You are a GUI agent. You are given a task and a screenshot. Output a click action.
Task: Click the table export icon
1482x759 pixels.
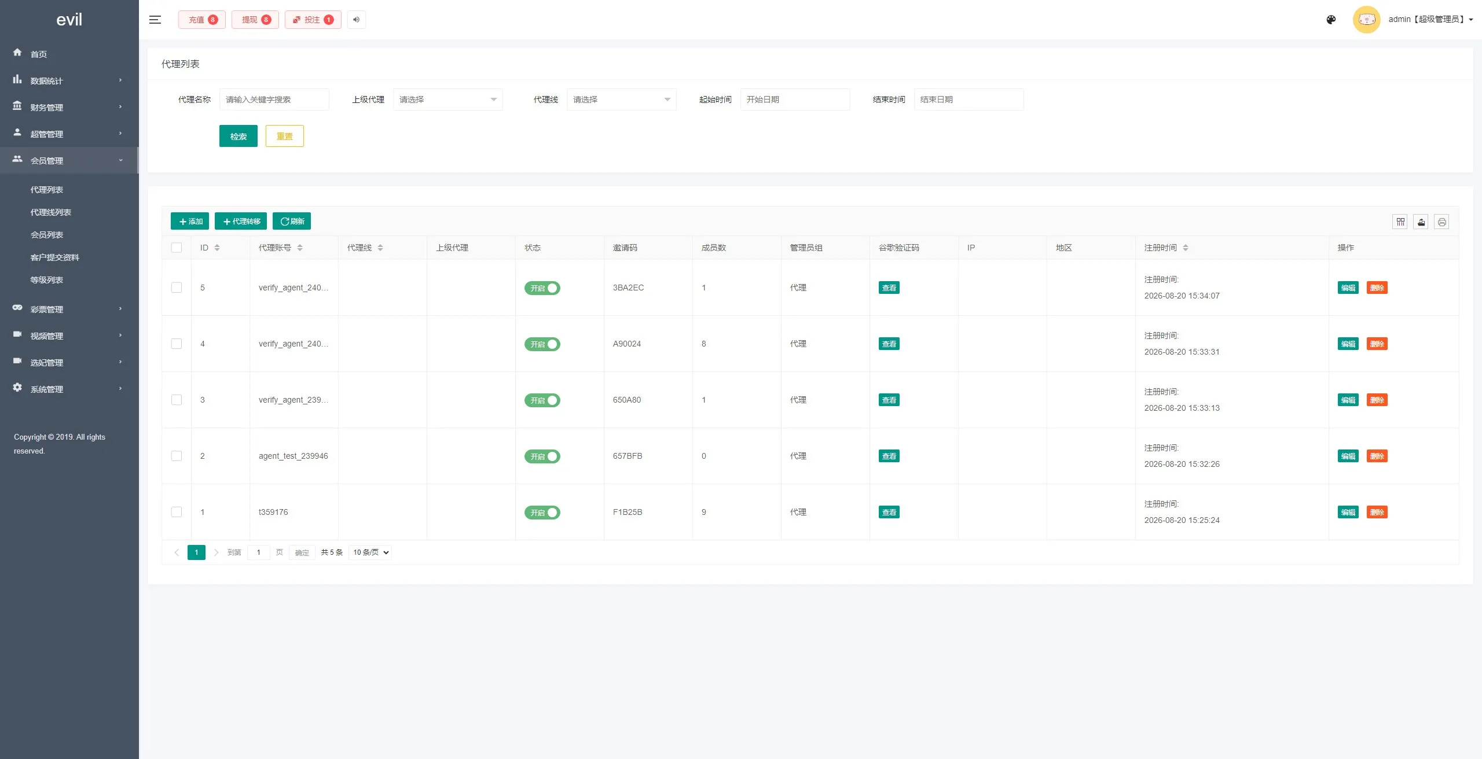pyautogui.click(x=1421, y=222)
